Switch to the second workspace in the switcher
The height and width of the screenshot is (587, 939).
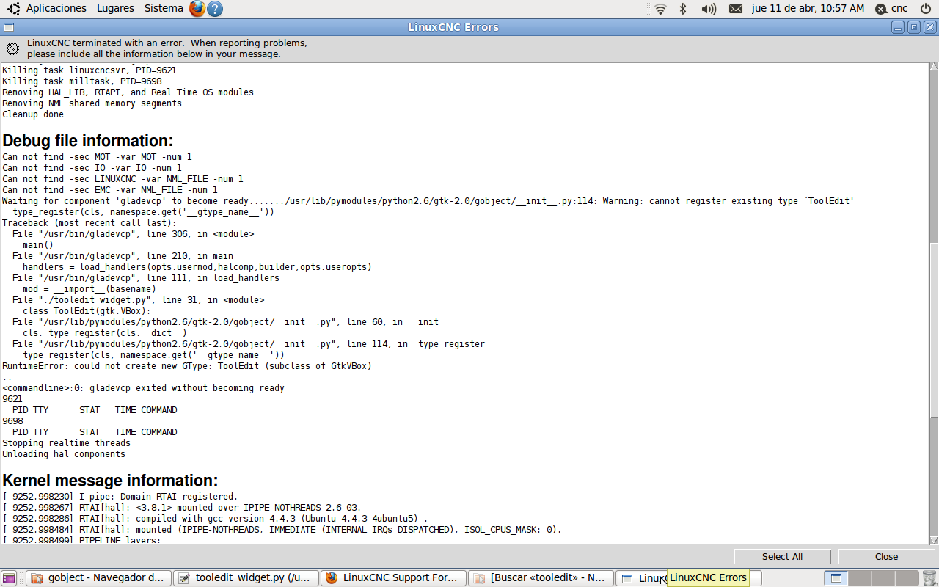[858, 578]
